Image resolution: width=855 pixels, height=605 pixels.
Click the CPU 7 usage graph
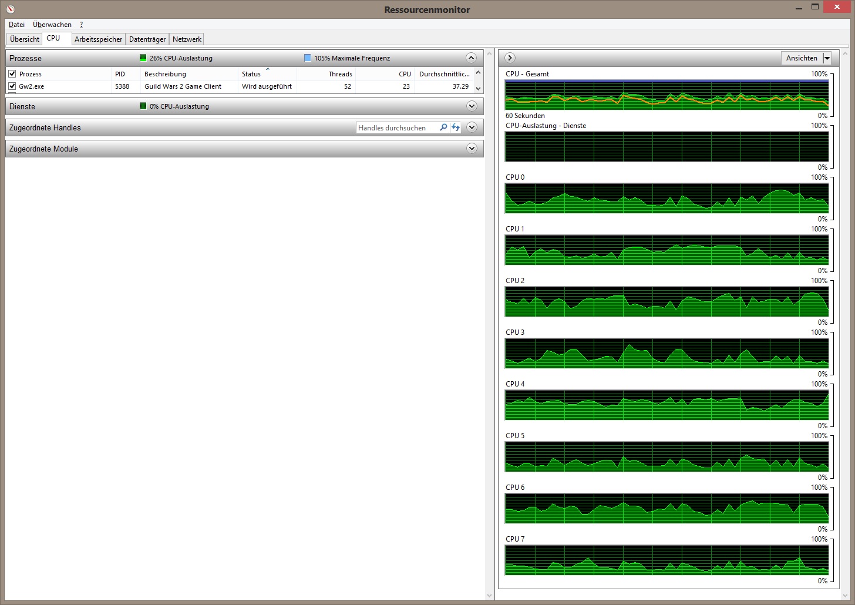(667, 560)
